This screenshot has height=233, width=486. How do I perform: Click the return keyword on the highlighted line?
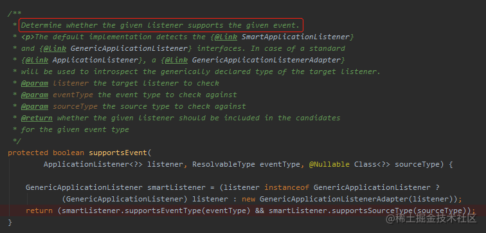39,211
